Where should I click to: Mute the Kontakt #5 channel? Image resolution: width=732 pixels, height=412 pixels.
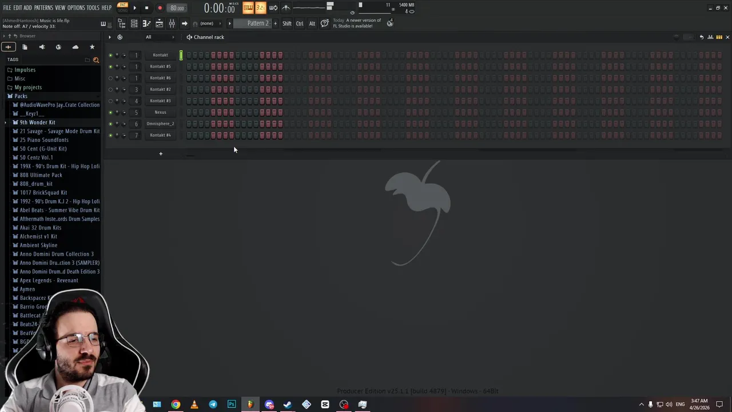click(110, 66)
